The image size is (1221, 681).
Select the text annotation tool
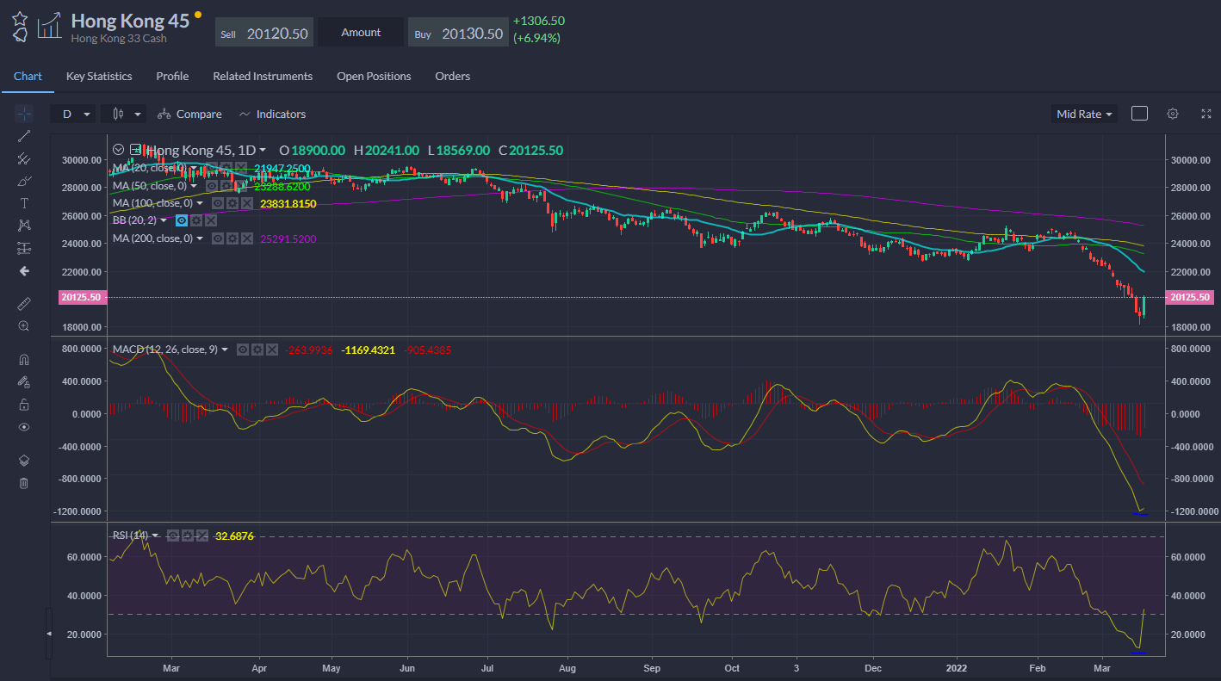pos(24,203)
